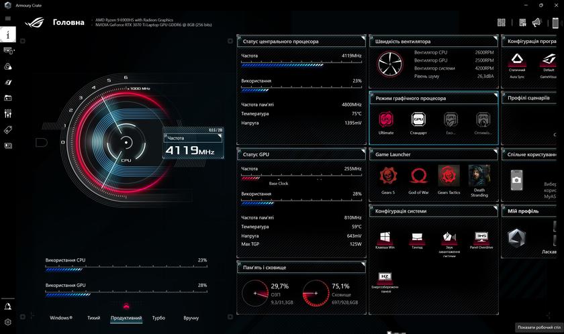Screen dimensions: 564x334
Task: Open the news megaphone icon
Action: pos(536,22)
